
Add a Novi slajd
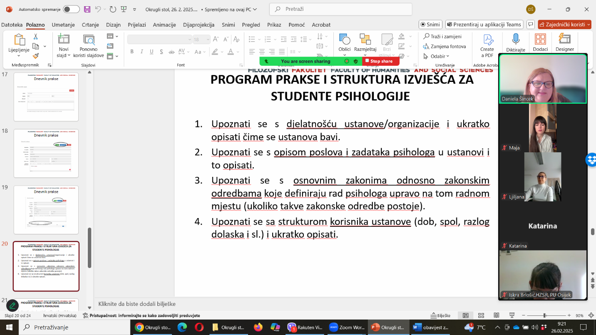click(x=63, y=46)
